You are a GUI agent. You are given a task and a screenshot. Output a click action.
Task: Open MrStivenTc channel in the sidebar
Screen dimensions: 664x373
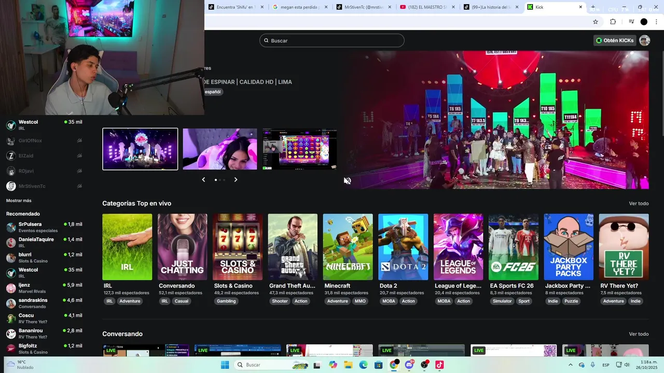pyautogui.click(x=44, y=186)
